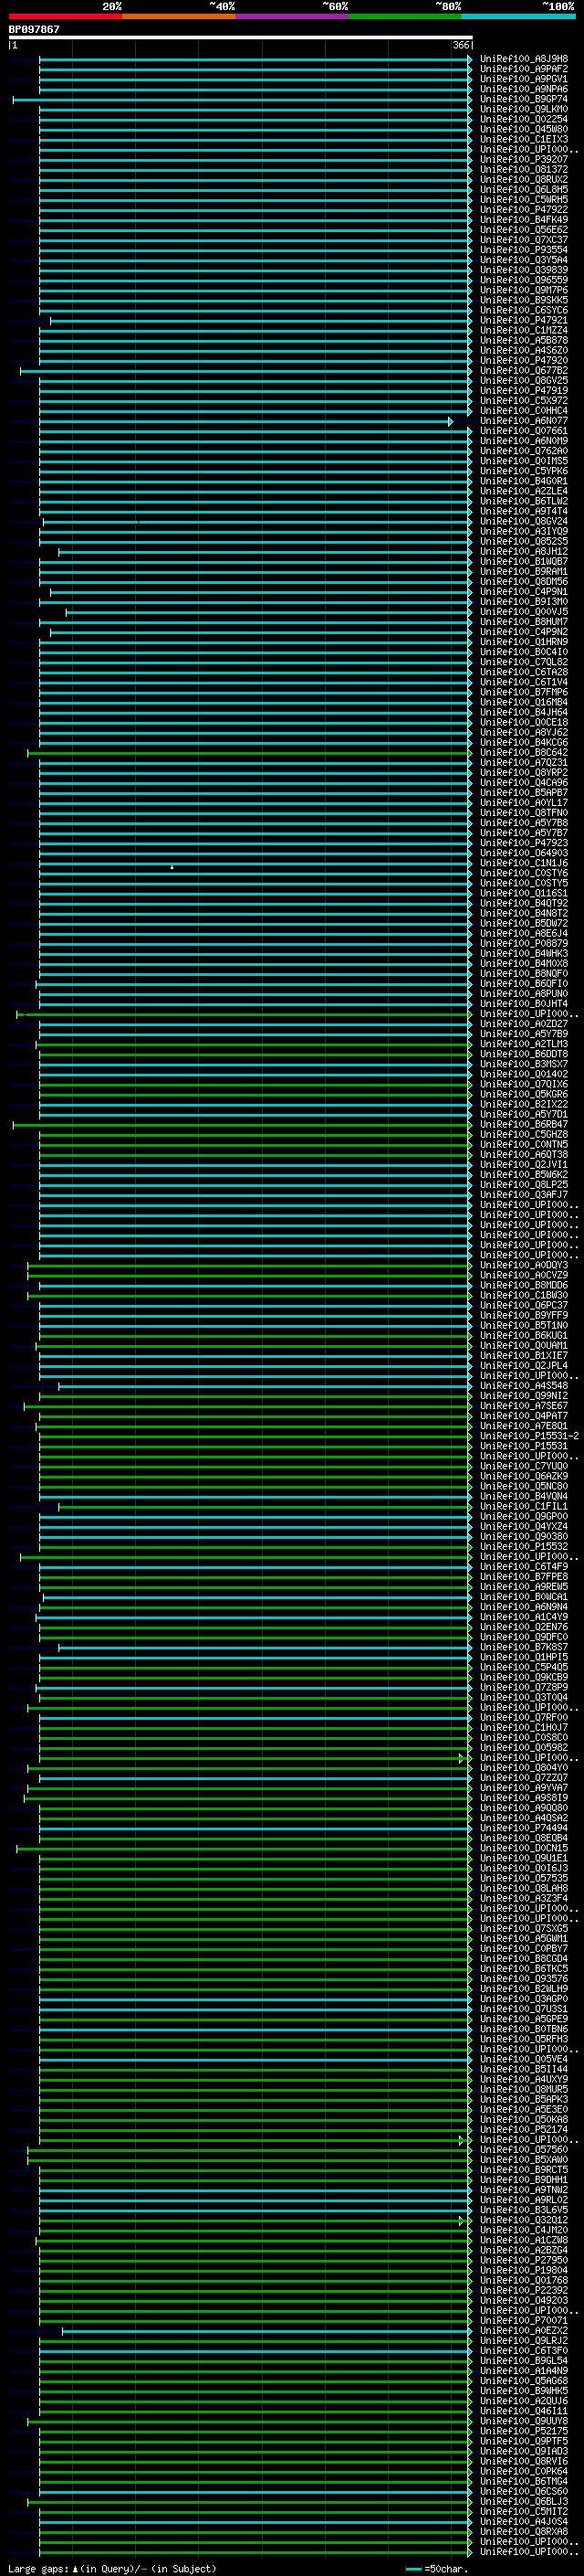Select the UniRef100_Q56E62 label
The width and height of the screenshot is (584, 2576).
pyautogui.click(x=524, y=229)
